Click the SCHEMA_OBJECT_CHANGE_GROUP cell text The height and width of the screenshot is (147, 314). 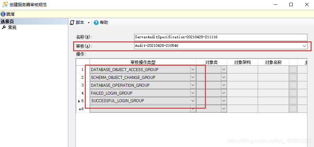(x=123, y=77)
